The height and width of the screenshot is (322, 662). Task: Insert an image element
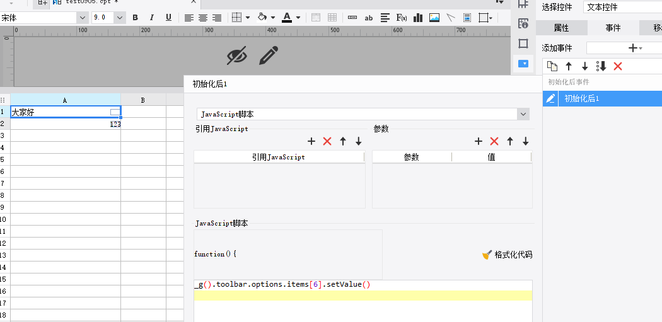pos(434,18)
